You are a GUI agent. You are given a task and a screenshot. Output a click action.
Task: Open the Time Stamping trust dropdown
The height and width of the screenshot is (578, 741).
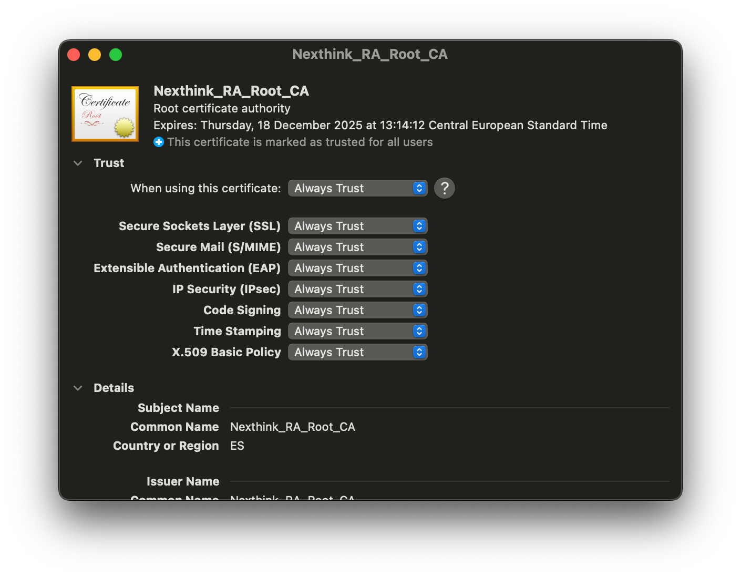[357, 331]
